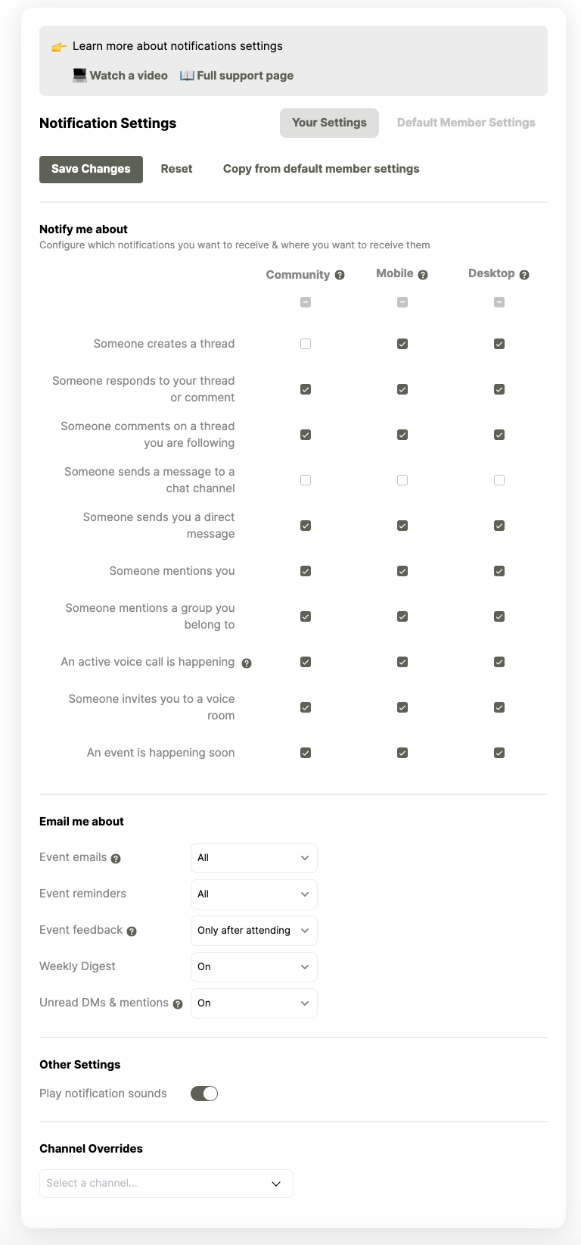This screenshot has width=581, height=1245.
Task: Click the Save Changes button
Action: (x=91, y=169)
